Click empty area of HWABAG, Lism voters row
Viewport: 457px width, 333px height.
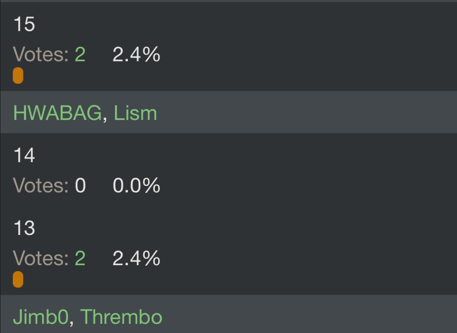tap(306, 112)
